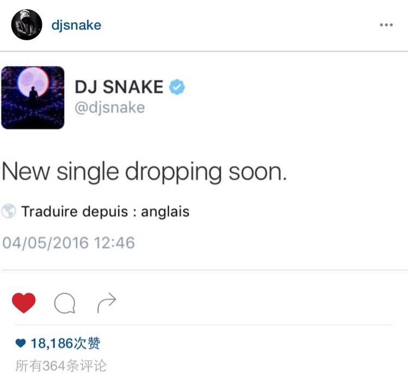
Task: Click 'Traduire depuis' translate link
Action: click(76, 211)
